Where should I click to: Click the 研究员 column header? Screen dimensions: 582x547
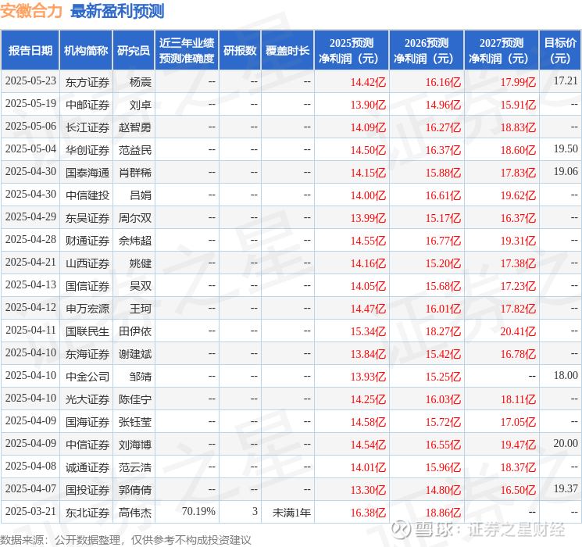[x=134, y=50]
